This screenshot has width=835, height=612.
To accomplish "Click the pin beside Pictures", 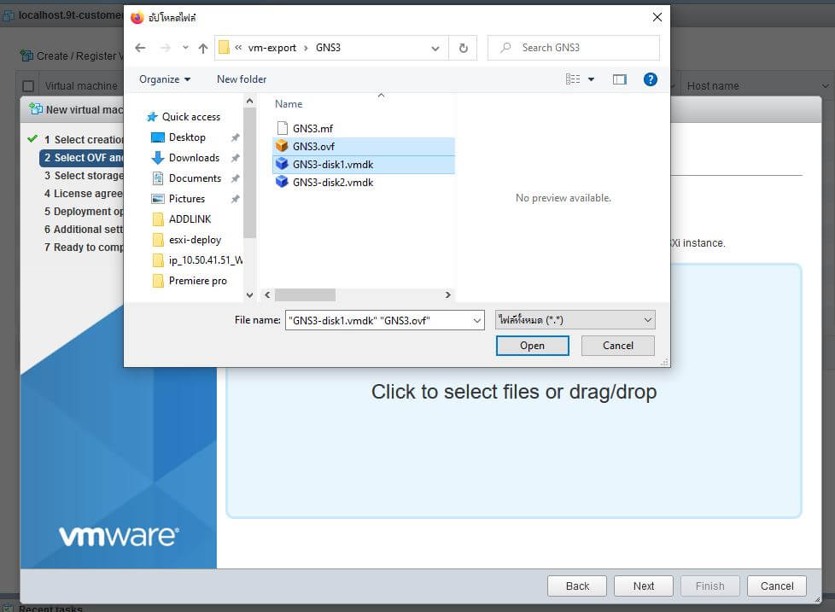I will click(x=235, y=199).
